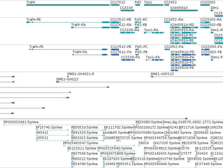This screenshot has height=168, width=223.
Task: Click the RP003460347.5prime EST label
Action: click(x=80, y=143)
